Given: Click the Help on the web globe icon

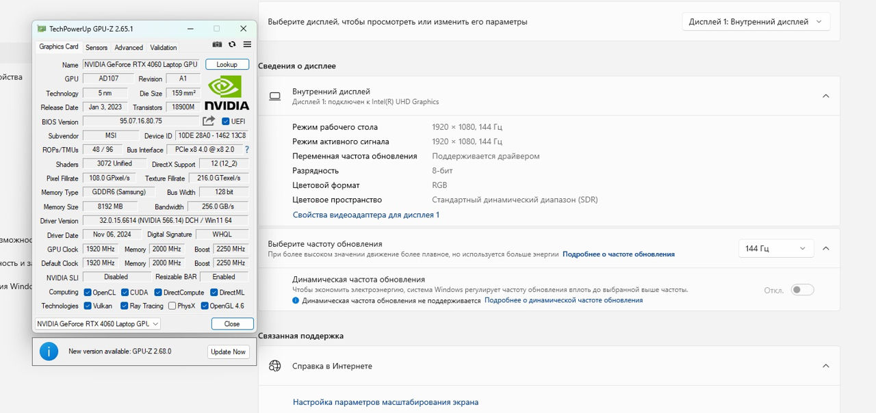Looking at the screenshot, I should [x=275, y=366].
